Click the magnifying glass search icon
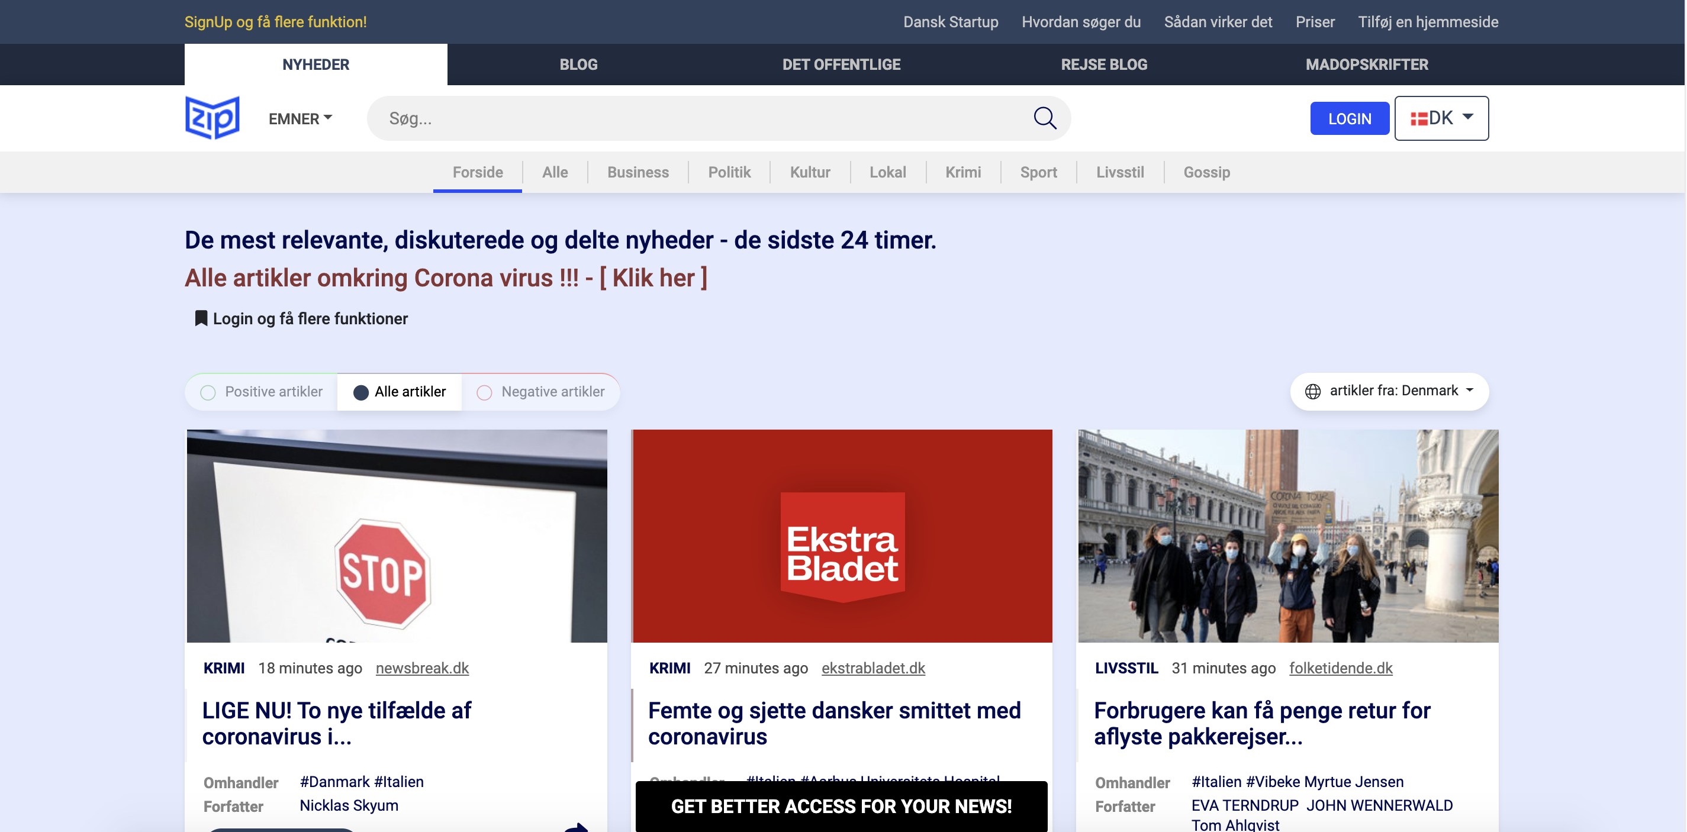This screenshot has height=832, width=1687. pyautogui.click(x=1045, y=118)
